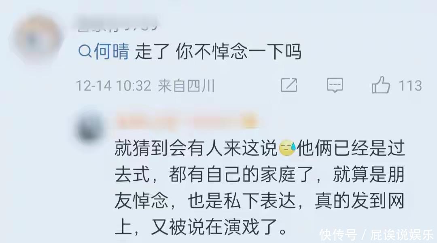Viewport: 437px width, 243px height.
Task: Tap the 12-14 10:32 timestamp
Action: (x=113, y=85)
